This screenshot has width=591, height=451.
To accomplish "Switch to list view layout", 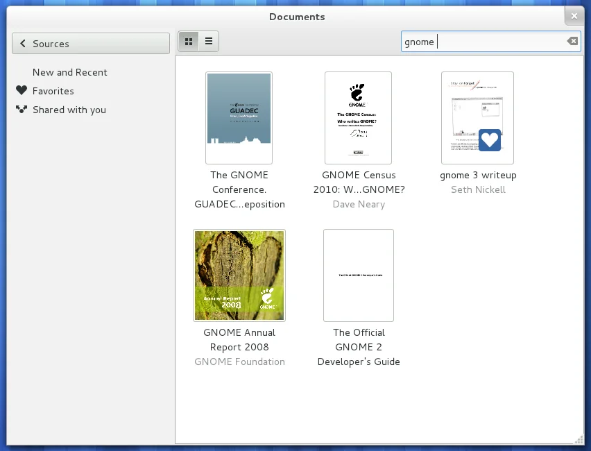I will 208,41.
